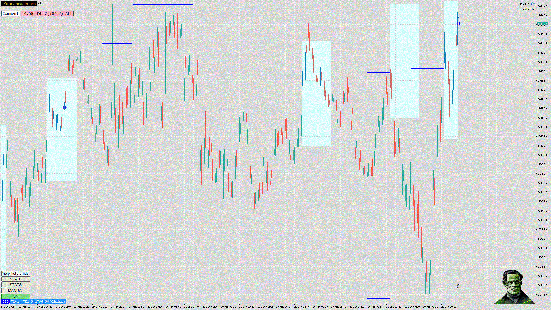Toggle the BSB strategy label
The height and width of the screenshot is (310, 551).
(x=5, y=301)
